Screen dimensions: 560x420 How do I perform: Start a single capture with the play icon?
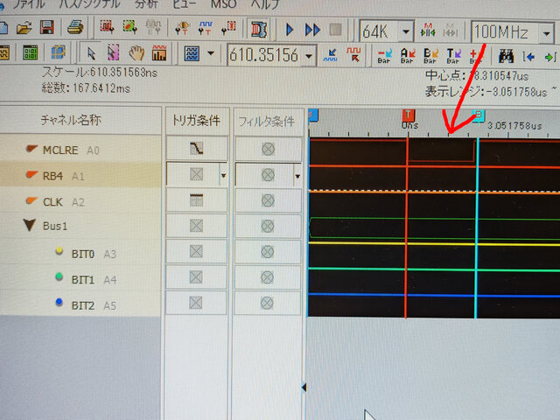290,30
